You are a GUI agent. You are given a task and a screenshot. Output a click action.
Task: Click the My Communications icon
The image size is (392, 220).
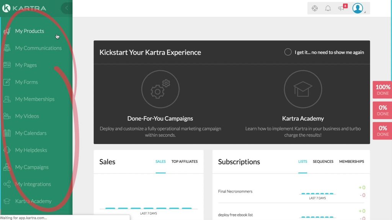pos(7,48)
